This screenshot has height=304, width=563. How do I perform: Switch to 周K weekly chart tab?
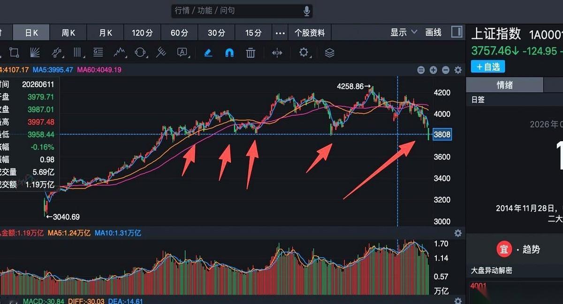point(68,32)
